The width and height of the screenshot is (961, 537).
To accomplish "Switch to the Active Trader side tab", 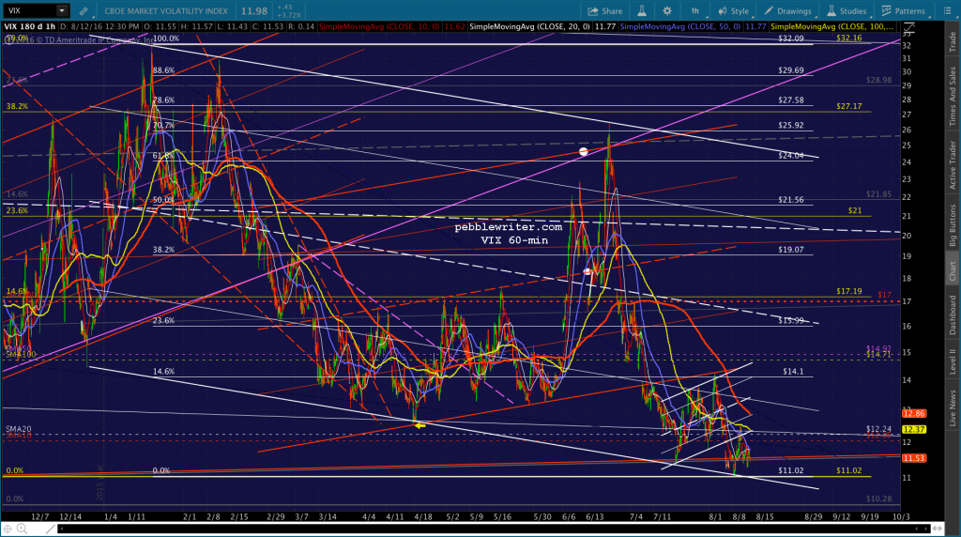I will pos(953,165).
